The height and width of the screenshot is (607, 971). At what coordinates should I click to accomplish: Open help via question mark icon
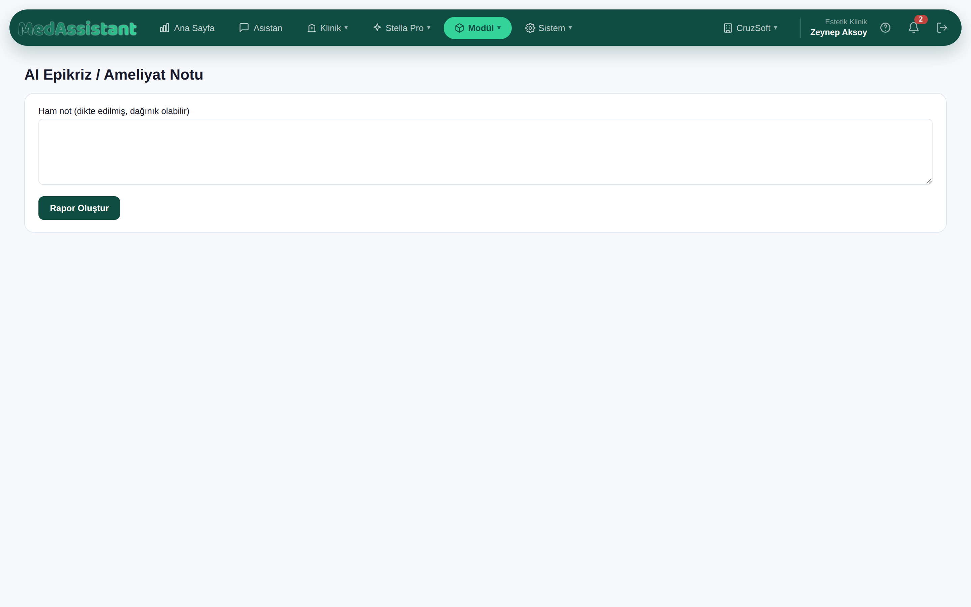tap(886, 28)
